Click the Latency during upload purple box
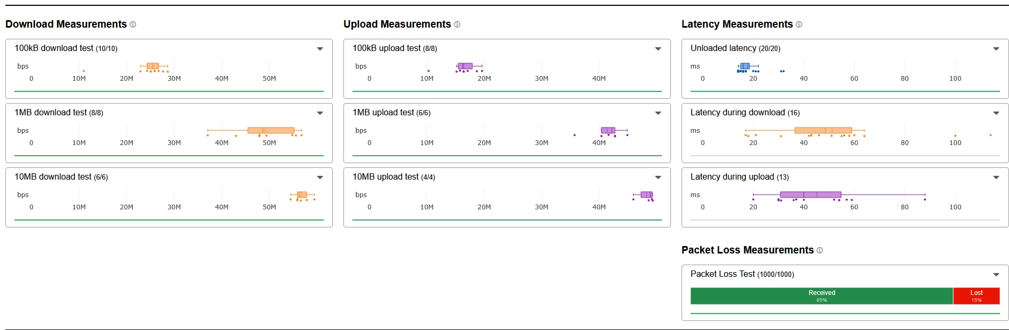This screenshot has width=1009, height=330. pos(810,194)
